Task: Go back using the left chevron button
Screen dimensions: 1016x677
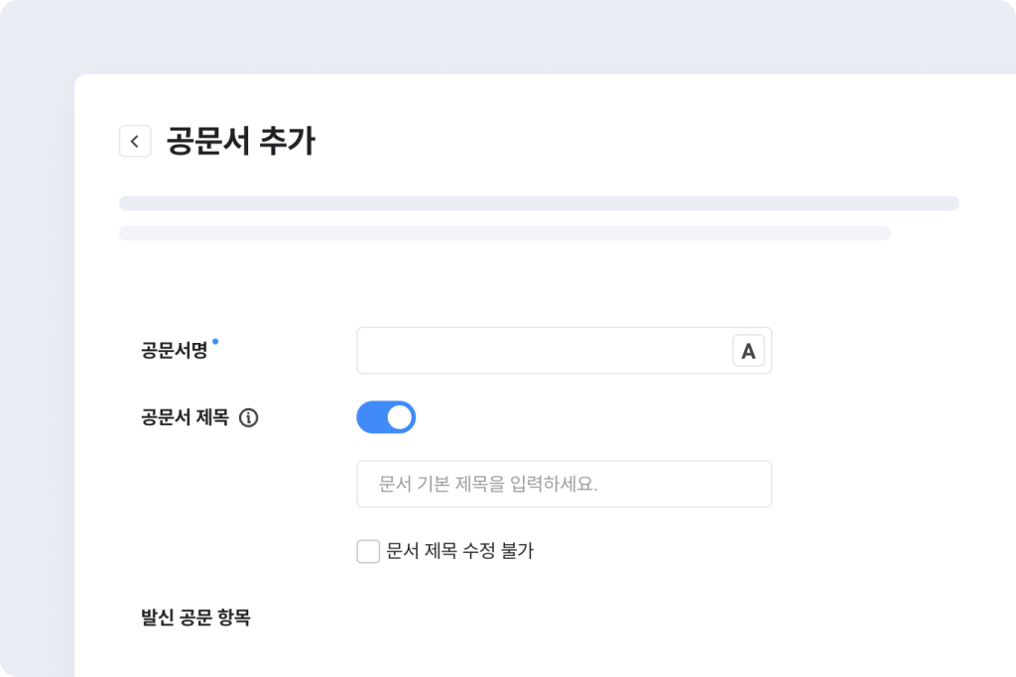Action: tap(135, 141)
